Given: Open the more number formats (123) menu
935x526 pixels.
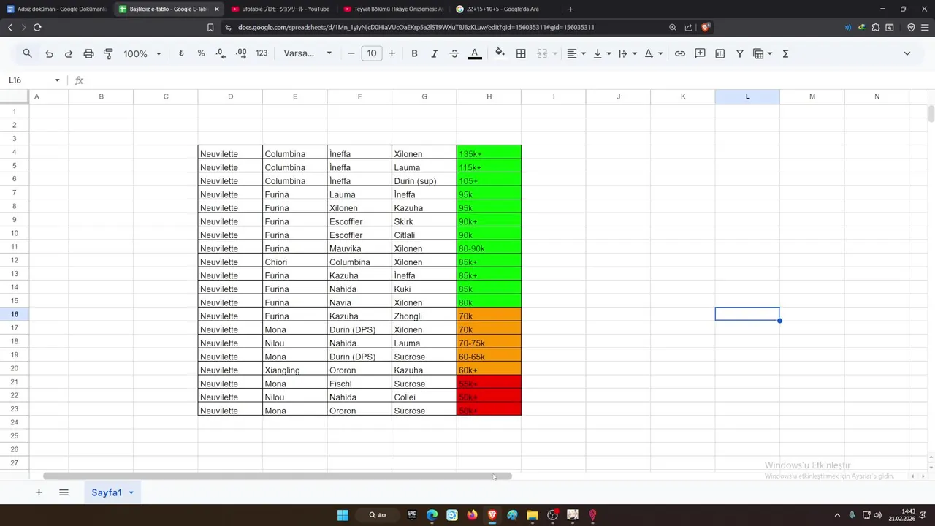Looking at the screenshot, I should (262, 53).
